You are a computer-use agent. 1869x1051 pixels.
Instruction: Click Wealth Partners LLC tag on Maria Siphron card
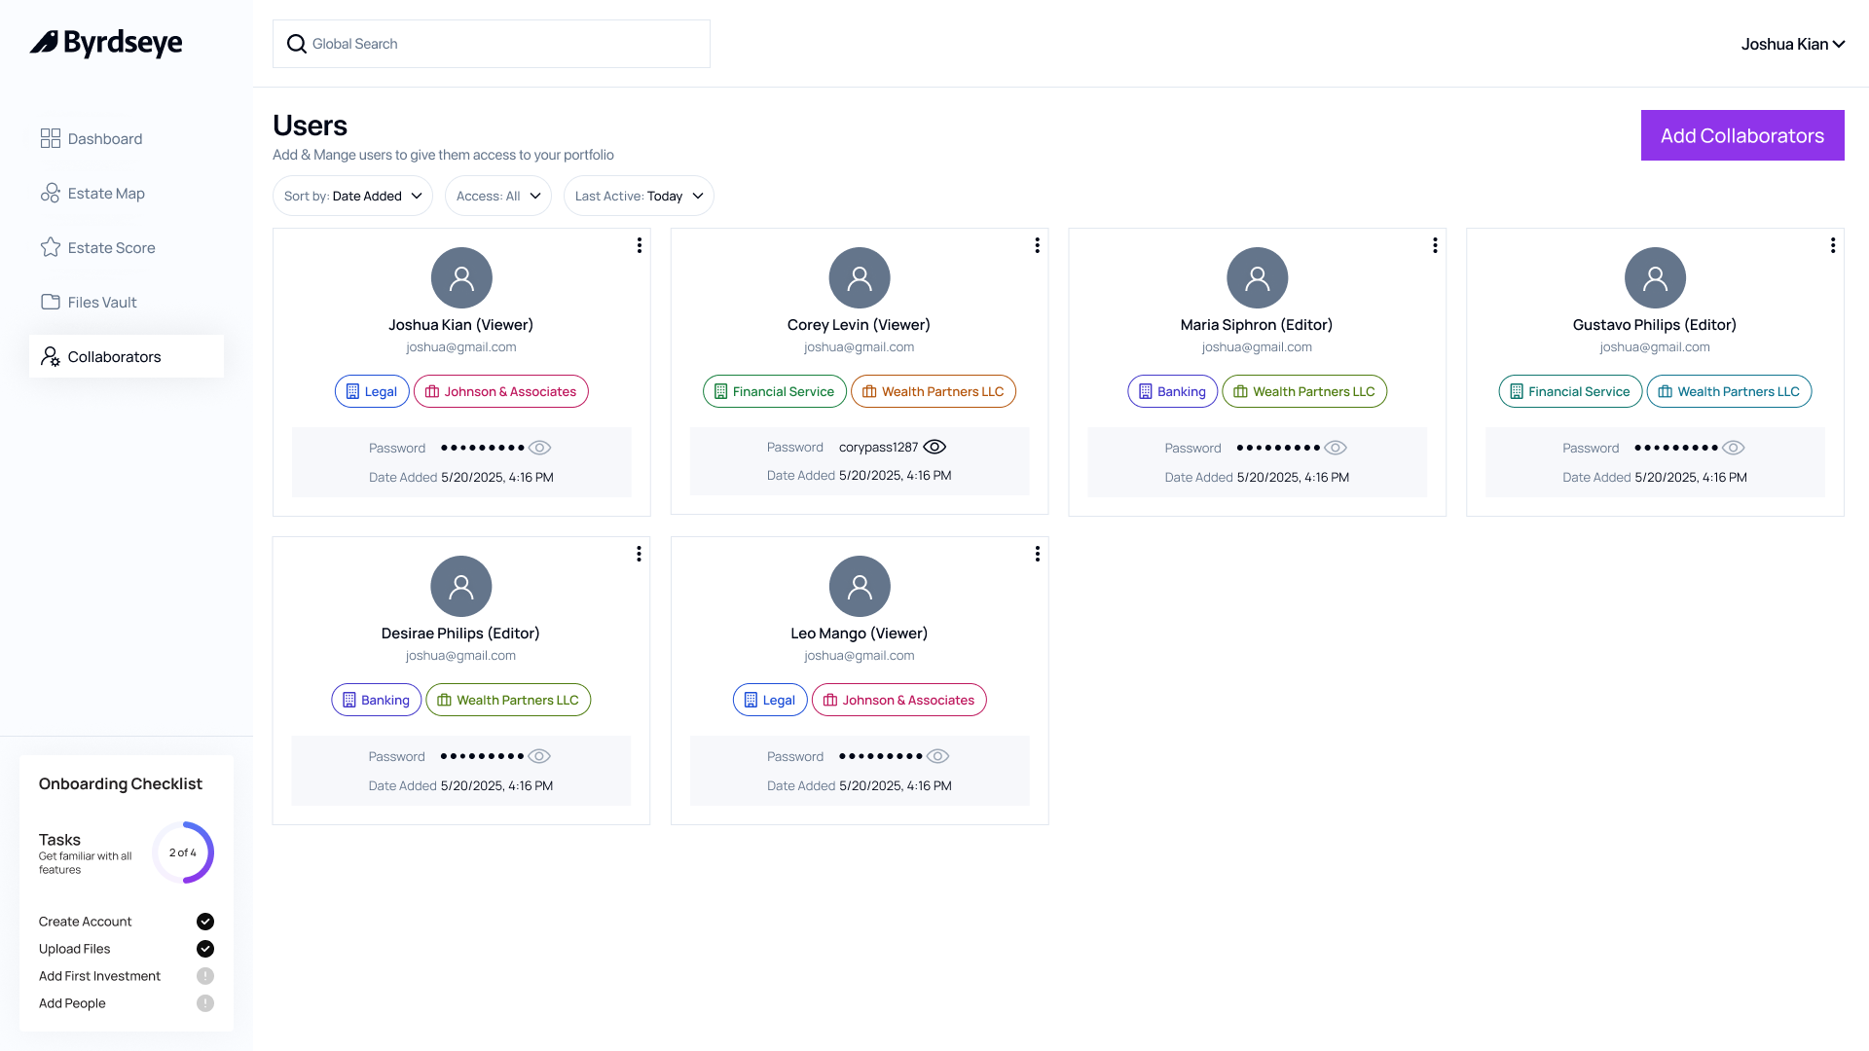pyautogui.click(x=1305, y=391)
